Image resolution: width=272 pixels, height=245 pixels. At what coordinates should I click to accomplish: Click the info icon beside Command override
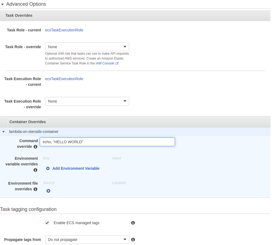tap(35, 147)
